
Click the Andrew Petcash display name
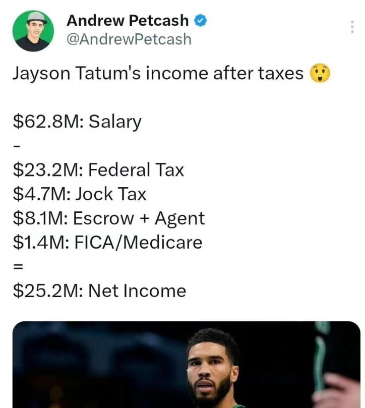pyautogui.click(x=128, y=21)
